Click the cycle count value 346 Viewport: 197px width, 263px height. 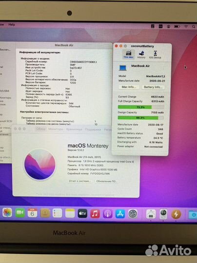160,130
